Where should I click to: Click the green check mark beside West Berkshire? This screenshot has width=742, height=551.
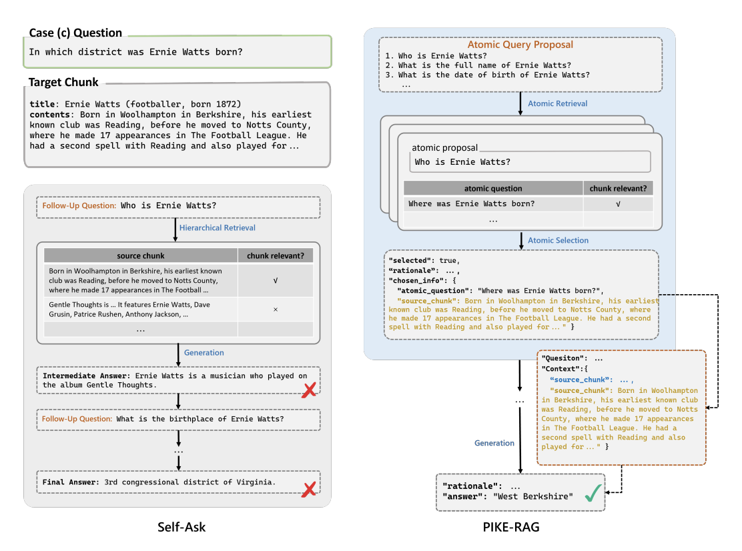pos(593,493)
